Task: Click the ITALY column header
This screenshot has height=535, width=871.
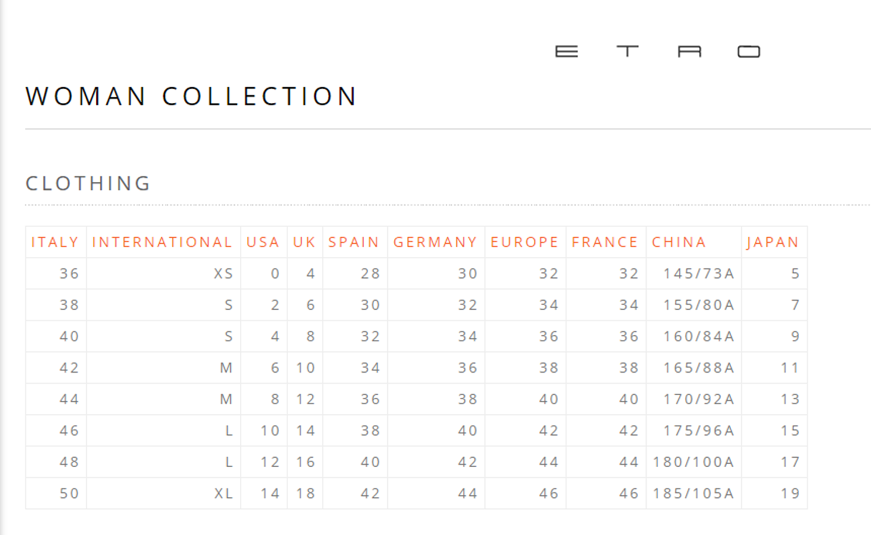Action: [55, 243]
